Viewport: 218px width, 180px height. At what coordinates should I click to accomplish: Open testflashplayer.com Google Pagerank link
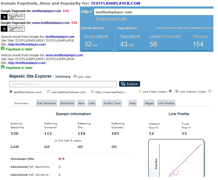click(47, 11)
